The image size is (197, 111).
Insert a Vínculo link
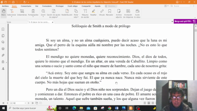point(102,13)
